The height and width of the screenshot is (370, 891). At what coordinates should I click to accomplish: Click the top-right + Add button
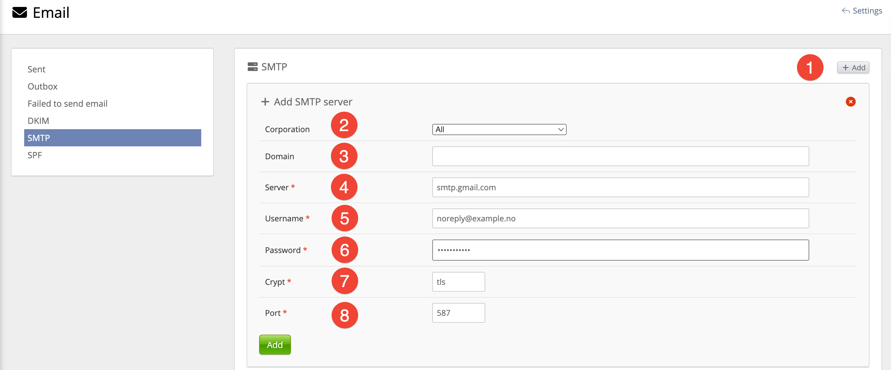[853, 68]
